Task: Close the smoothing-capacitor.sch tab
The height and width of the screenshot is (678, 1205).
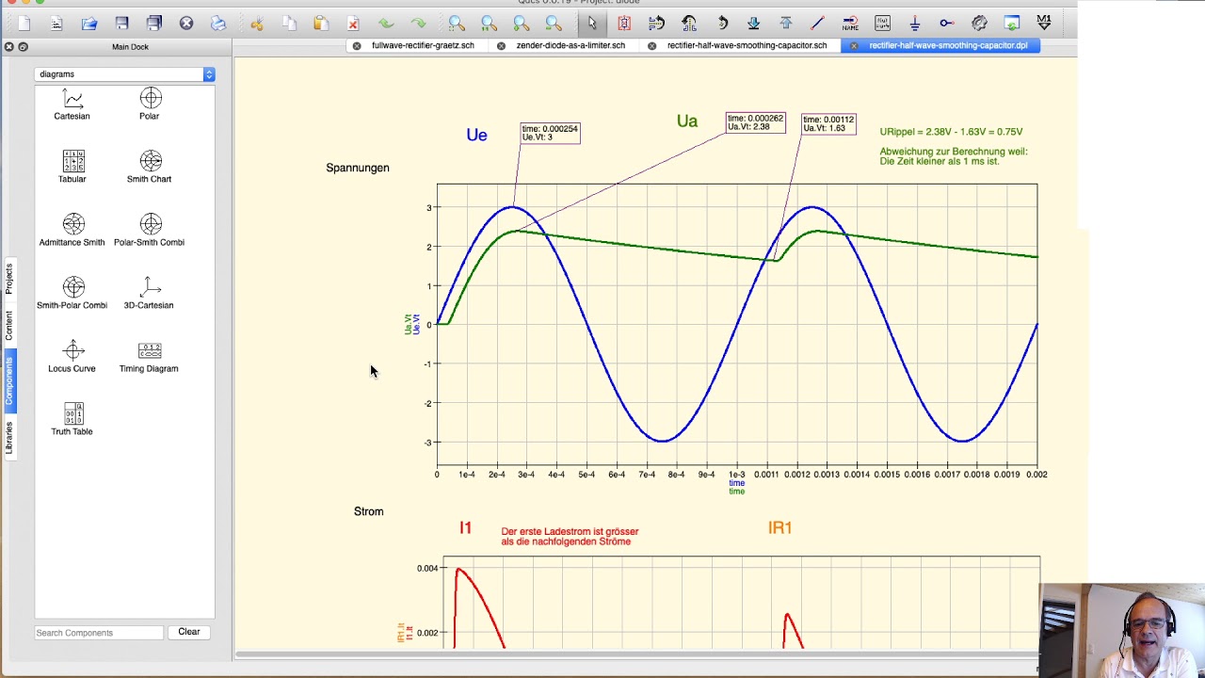Action: [x=651, y=45]
